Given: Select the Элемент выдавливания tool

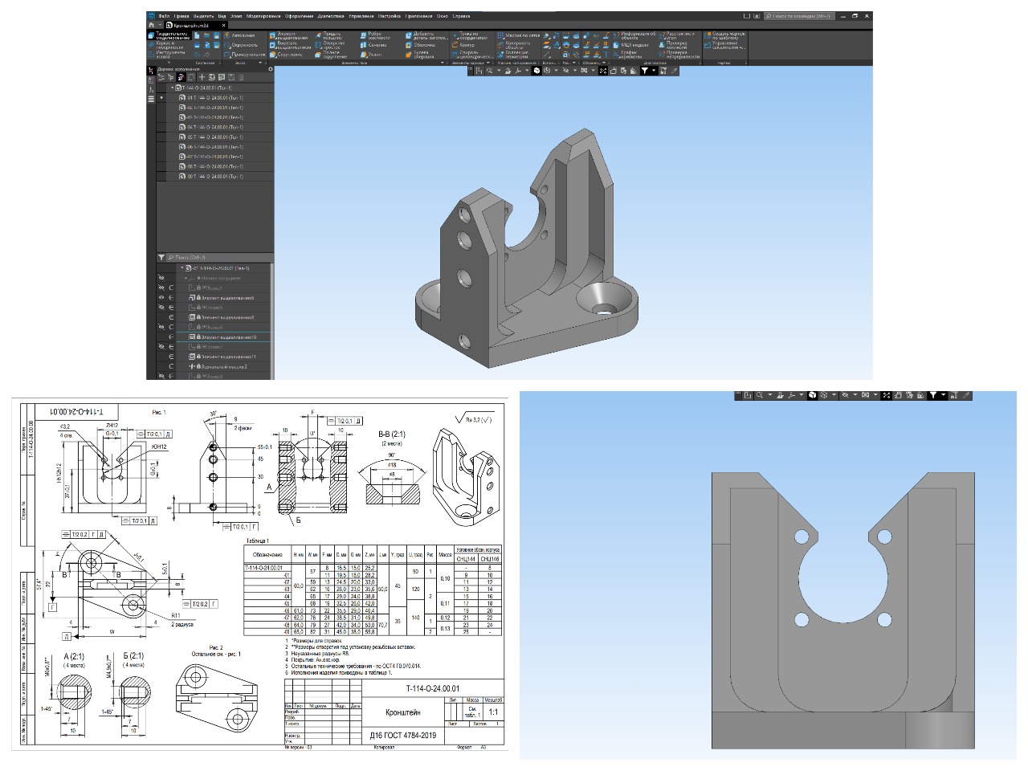Looking at the screenshot, I should tap(288, 36).
